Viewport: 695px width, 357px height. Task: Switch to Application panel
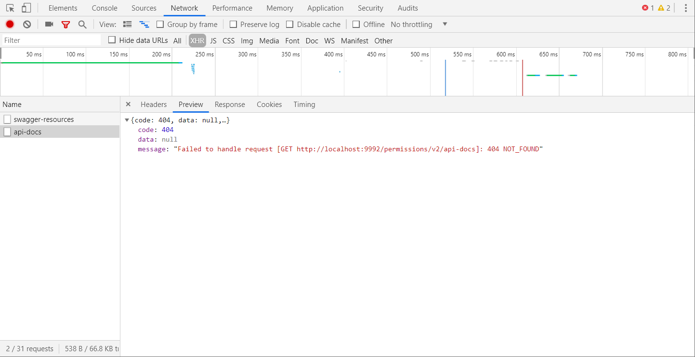(326, 8)
